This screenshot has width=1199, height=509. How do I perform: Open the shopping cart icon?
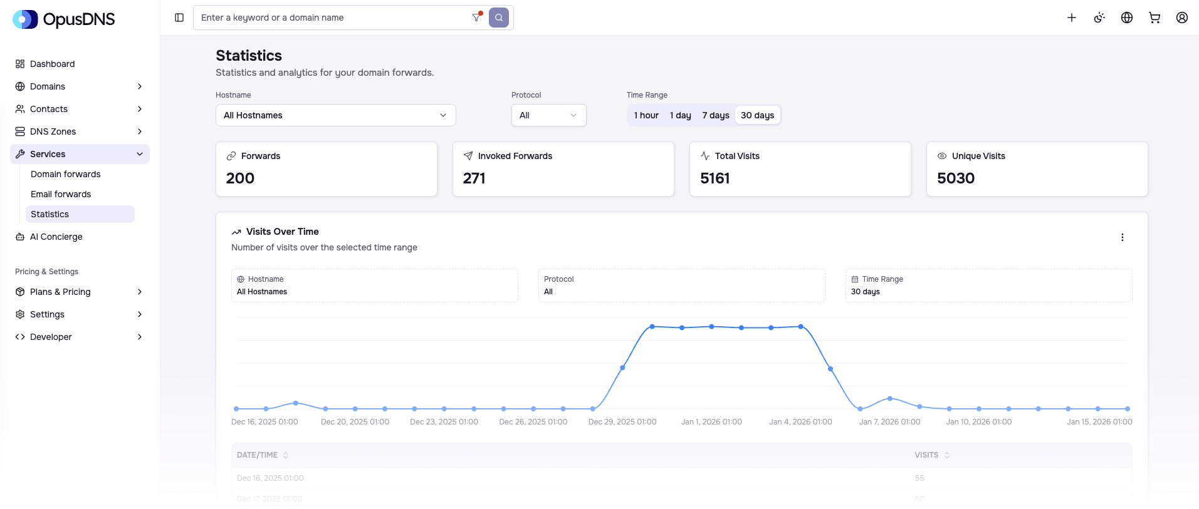(x=1154, y=18)
